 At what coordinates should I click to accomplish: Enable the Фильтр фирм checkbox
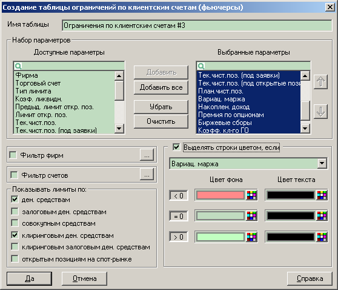pyautogui.click(x=13, y=155)
